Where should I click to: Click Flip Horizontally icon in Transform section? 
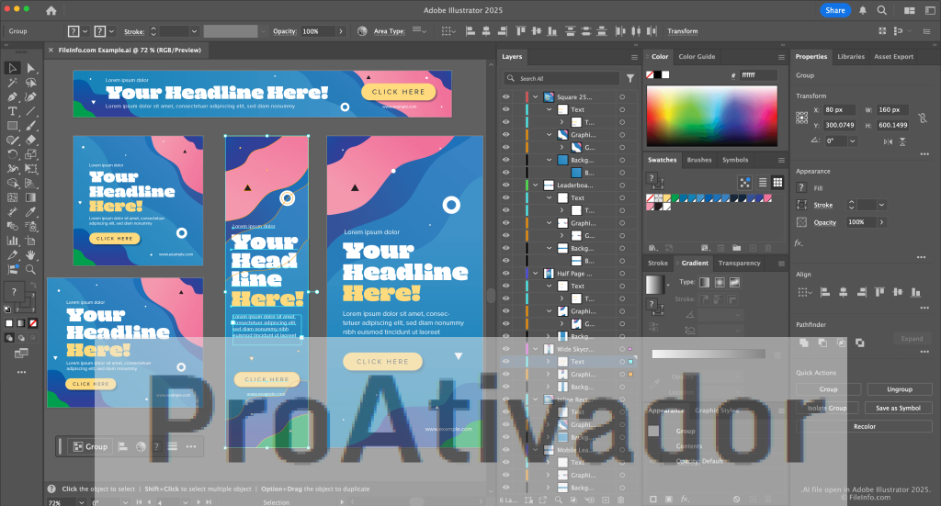[888, 141]
